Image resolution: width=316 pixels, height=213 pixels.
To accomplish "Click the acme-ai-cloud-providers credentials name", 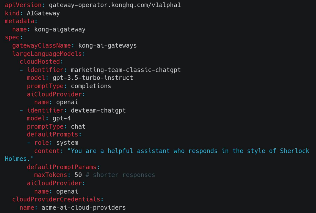I will 84,207.
